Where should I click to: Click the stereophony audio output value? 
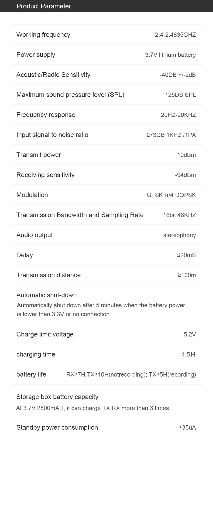180,235
